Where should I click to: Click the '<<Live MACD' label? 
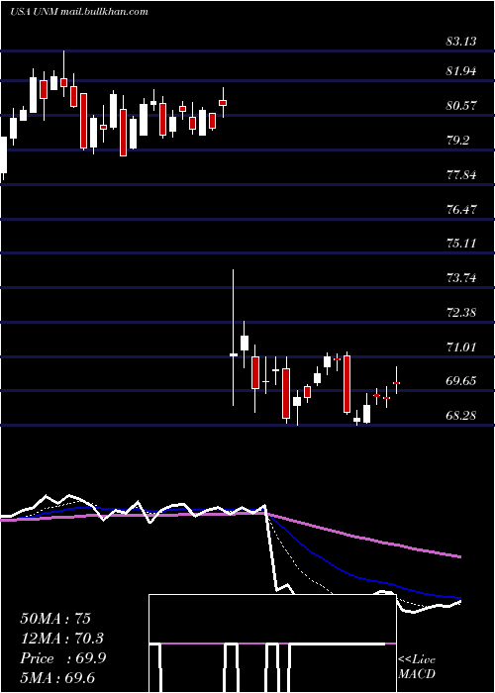pyautogui.click(x=417, y=667)
